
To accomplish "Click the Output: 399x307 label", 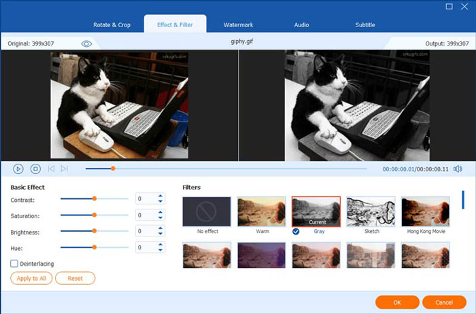I will tap(447, 43).
